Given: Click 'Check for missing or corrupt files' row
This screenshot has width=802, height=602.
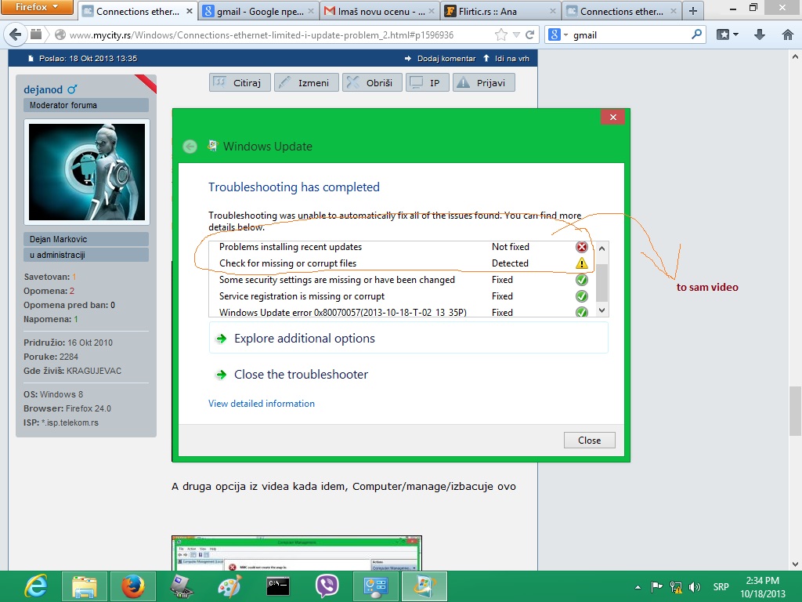Looking at the screenshot, I should click(x=403, y=263).
